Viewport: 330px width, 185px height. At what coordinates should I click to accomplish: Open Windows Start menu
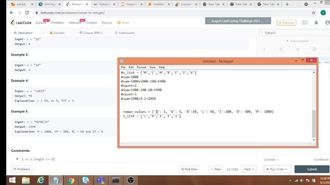click(12, 180)
